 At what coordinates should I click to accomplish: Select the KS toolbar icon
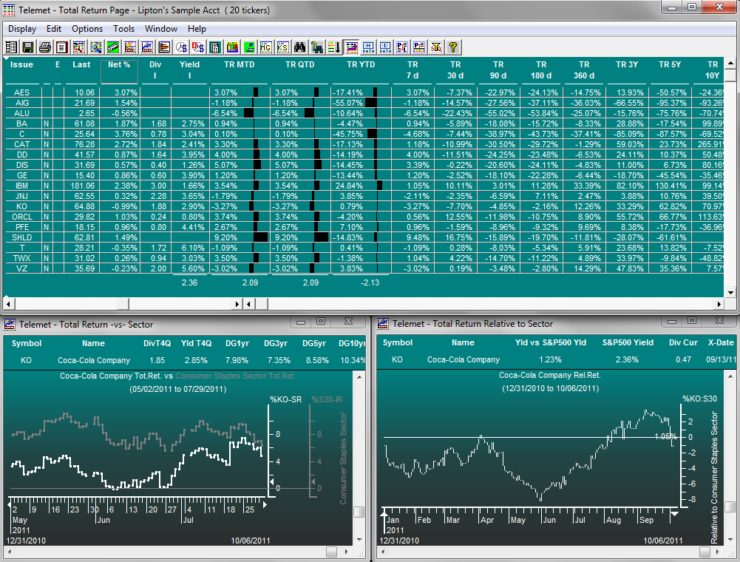[283, 47]
